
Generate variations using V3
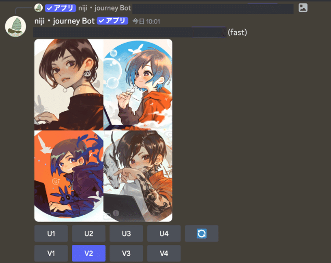(x=126, y=253)
